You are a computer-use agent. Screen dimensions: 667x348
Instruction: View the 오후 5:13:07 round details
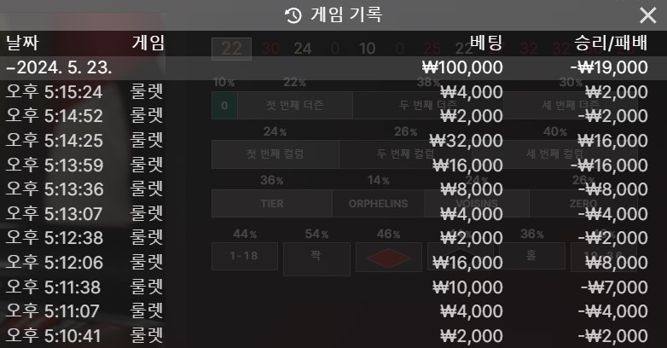(x=333, y=213)
